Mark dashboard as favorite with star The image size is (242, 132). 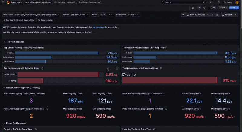(193, 8)
